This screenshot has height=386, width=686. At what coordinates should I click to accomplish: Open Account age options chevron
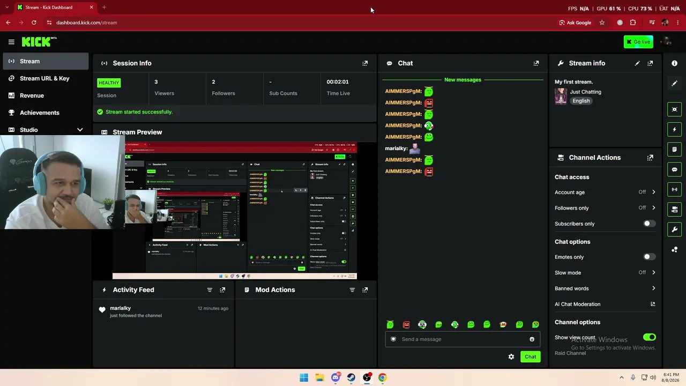[653, 192]
